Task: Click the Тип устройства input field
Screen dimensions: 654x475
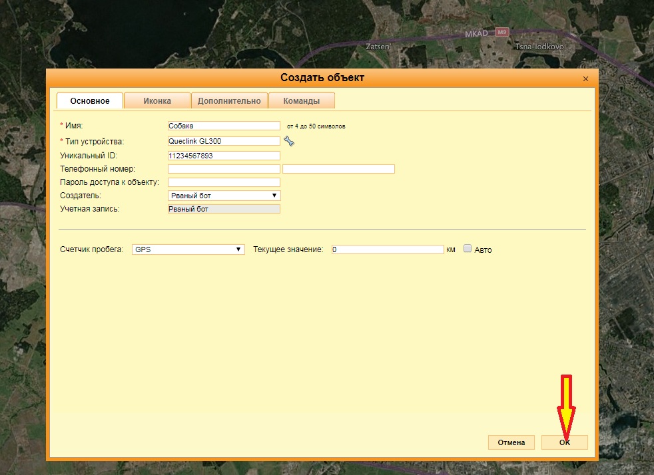Action: (x=224, y=141)
